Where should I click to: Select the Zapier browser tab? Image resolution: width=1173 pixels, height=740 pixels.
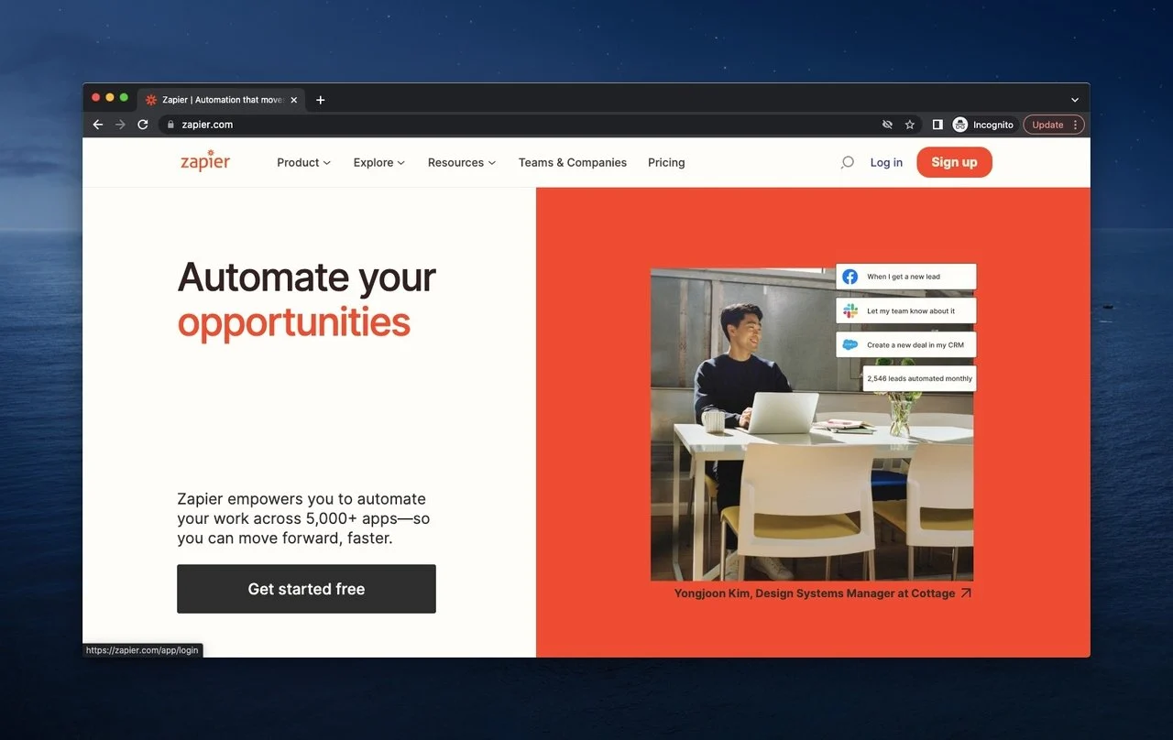222,100
